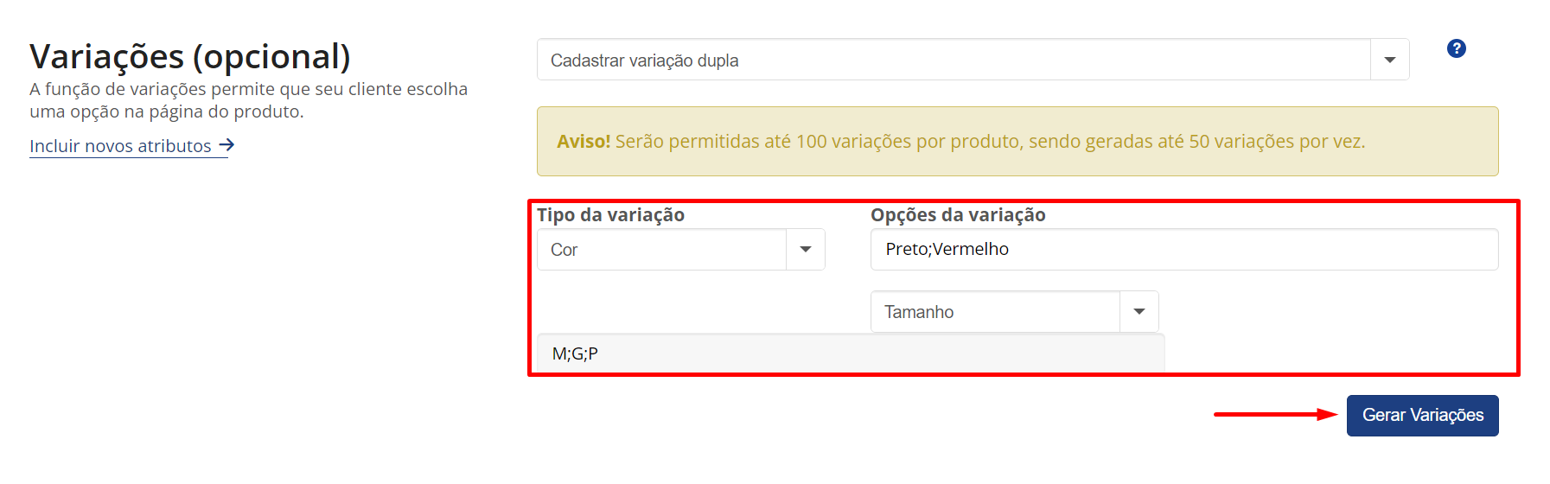This screenshot has width=1550, height=484.
Task: Click the Variações (opcional) heading
Action: 190,56
